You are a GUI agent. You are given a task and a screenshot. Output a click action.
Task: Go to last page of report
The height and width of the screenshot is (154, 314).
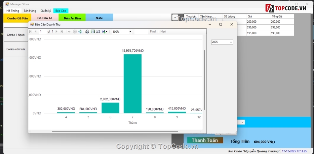[62, 32]
